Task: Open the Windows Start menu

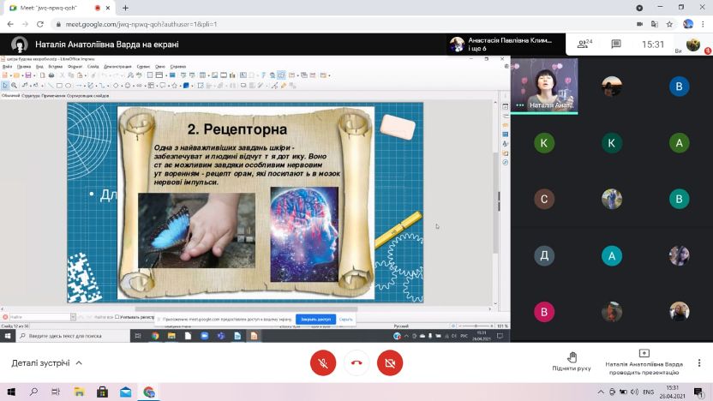Action: coord(11,392)
